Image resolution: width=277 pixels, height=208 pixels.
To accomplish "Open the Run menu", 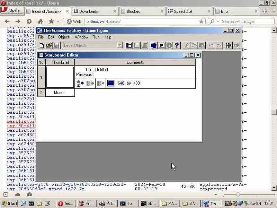I will [96, 37].
